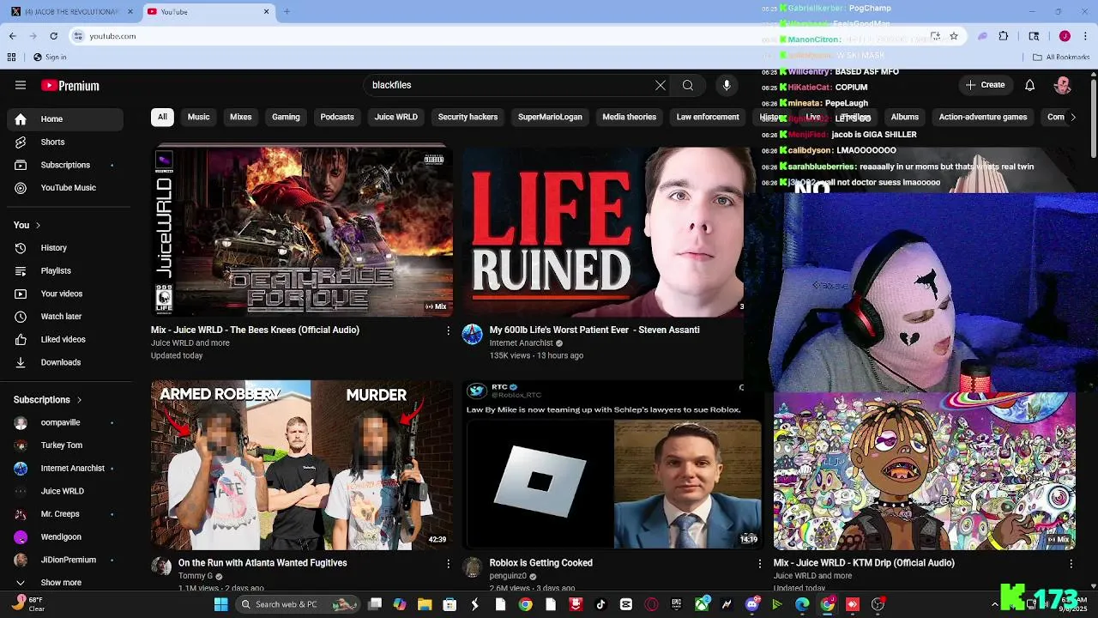This screenshot has height=618, width=1098.
Task: Open the Armed Robbery Murder thumbnail
Action: (x=302, y=465)
